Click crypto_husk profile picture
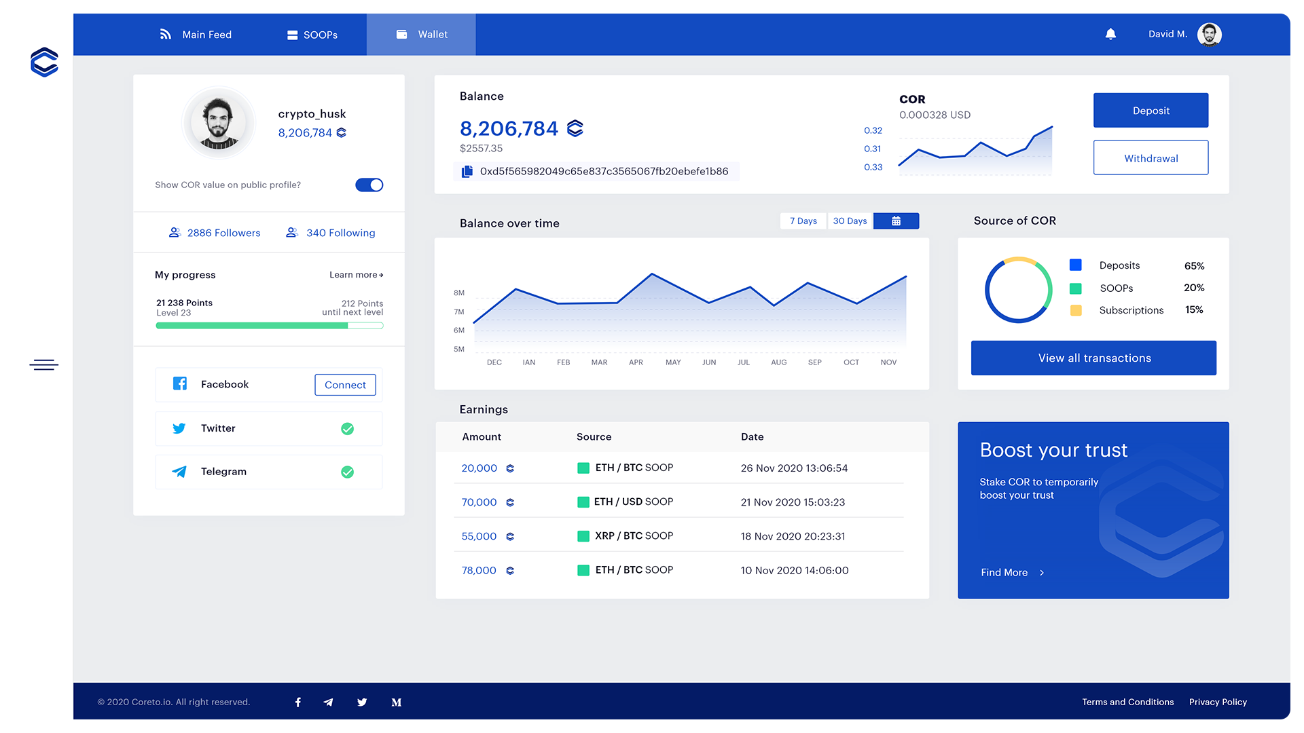Viewport: 1304px width, 733px height. pos(219,123)
